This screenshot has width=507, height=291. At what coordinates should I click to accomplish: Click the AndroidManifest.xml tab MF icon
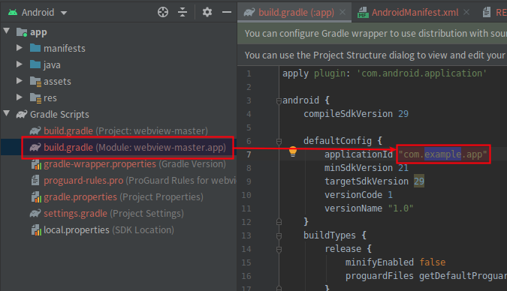[x=363, y=13]
